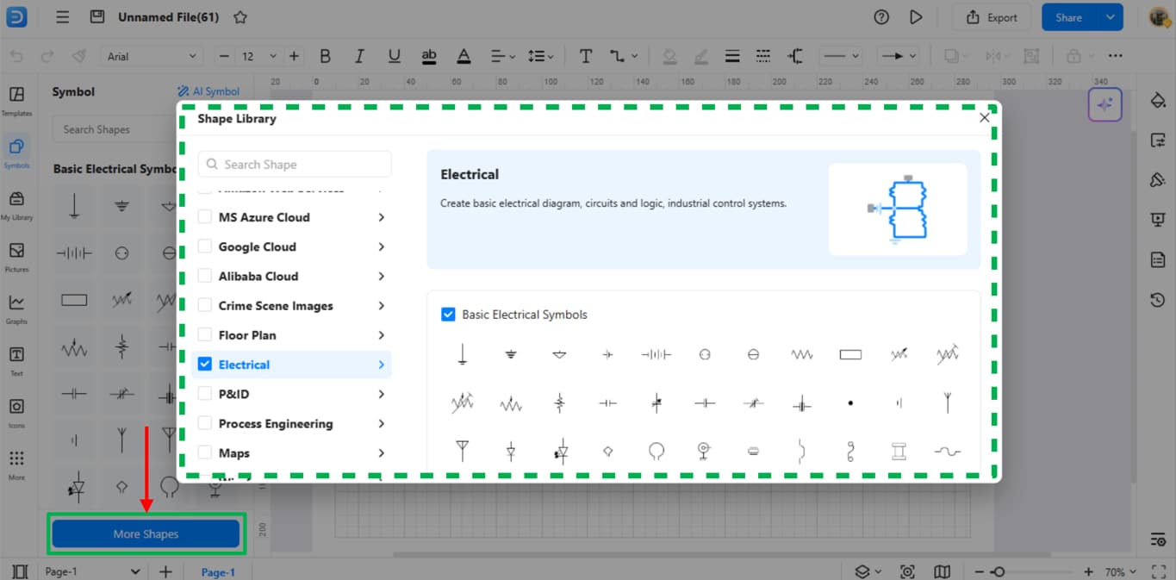
Task: Expand the Maps category arrow
Action: pyautogui.click(x=381, y=452)
